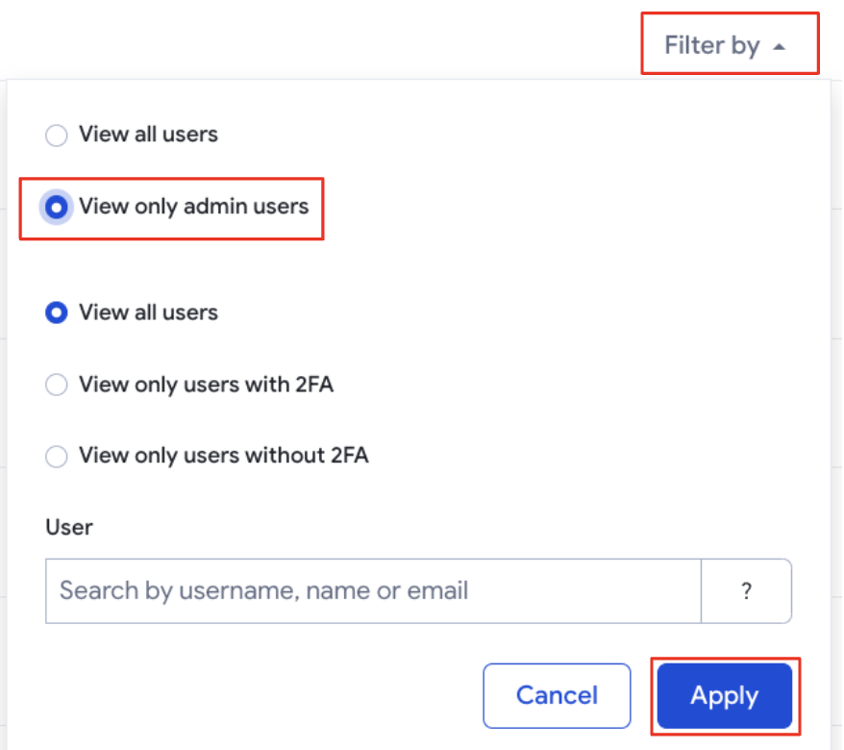Image resolution: width=844 pixels, height=750 pixels.
Task: Choose the View only admin users radio button
Action: (57, 208)
